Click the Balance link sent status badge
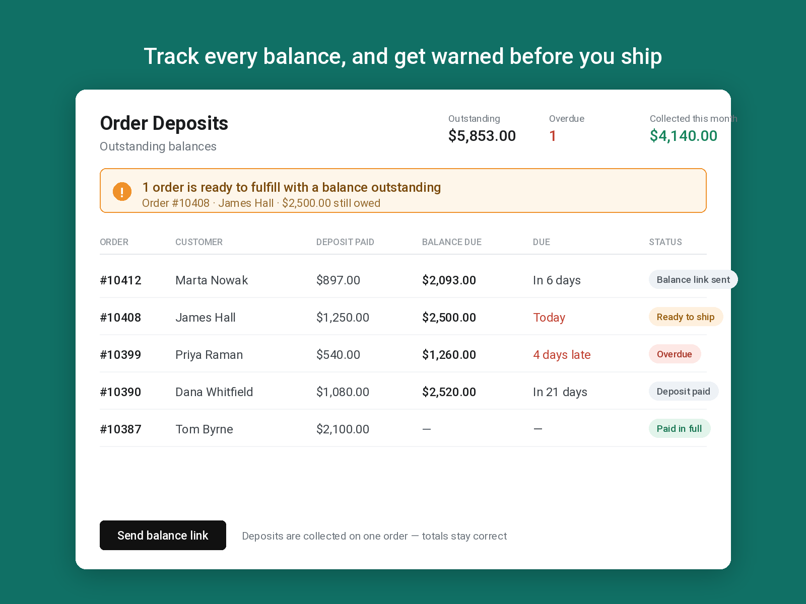The width and height of the screenshot is (806, 604). [693, 279]
